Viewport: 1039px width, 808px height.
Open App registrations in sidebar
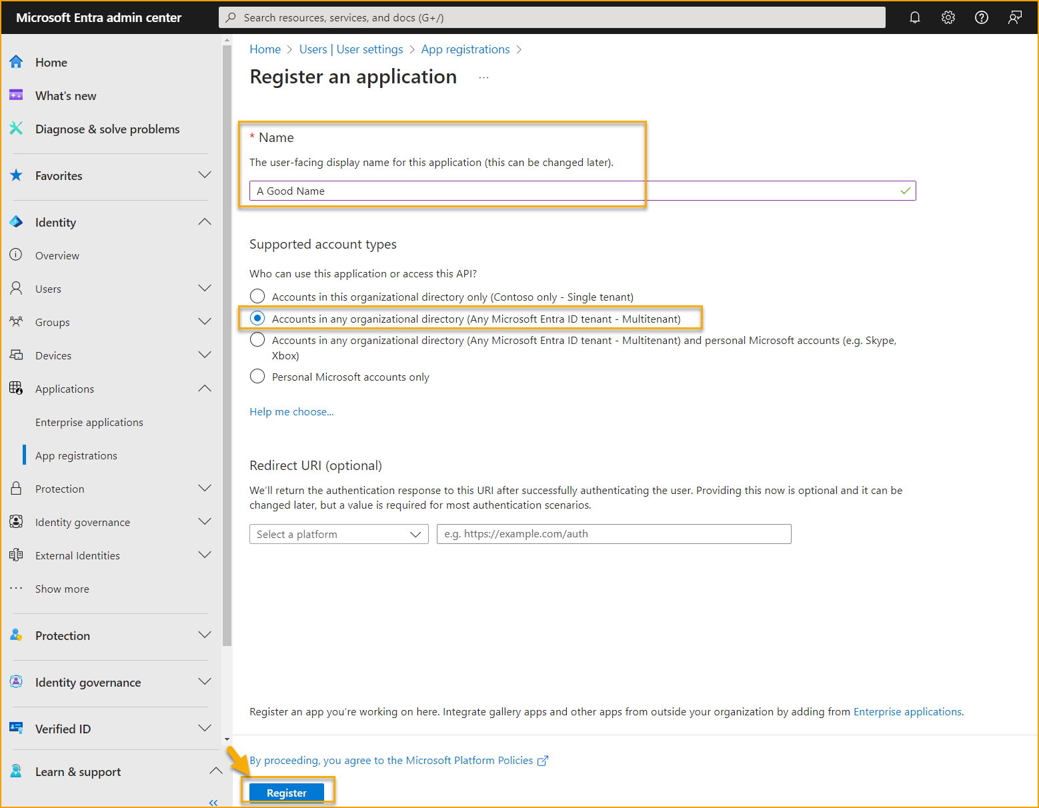[x=76, y=455]
